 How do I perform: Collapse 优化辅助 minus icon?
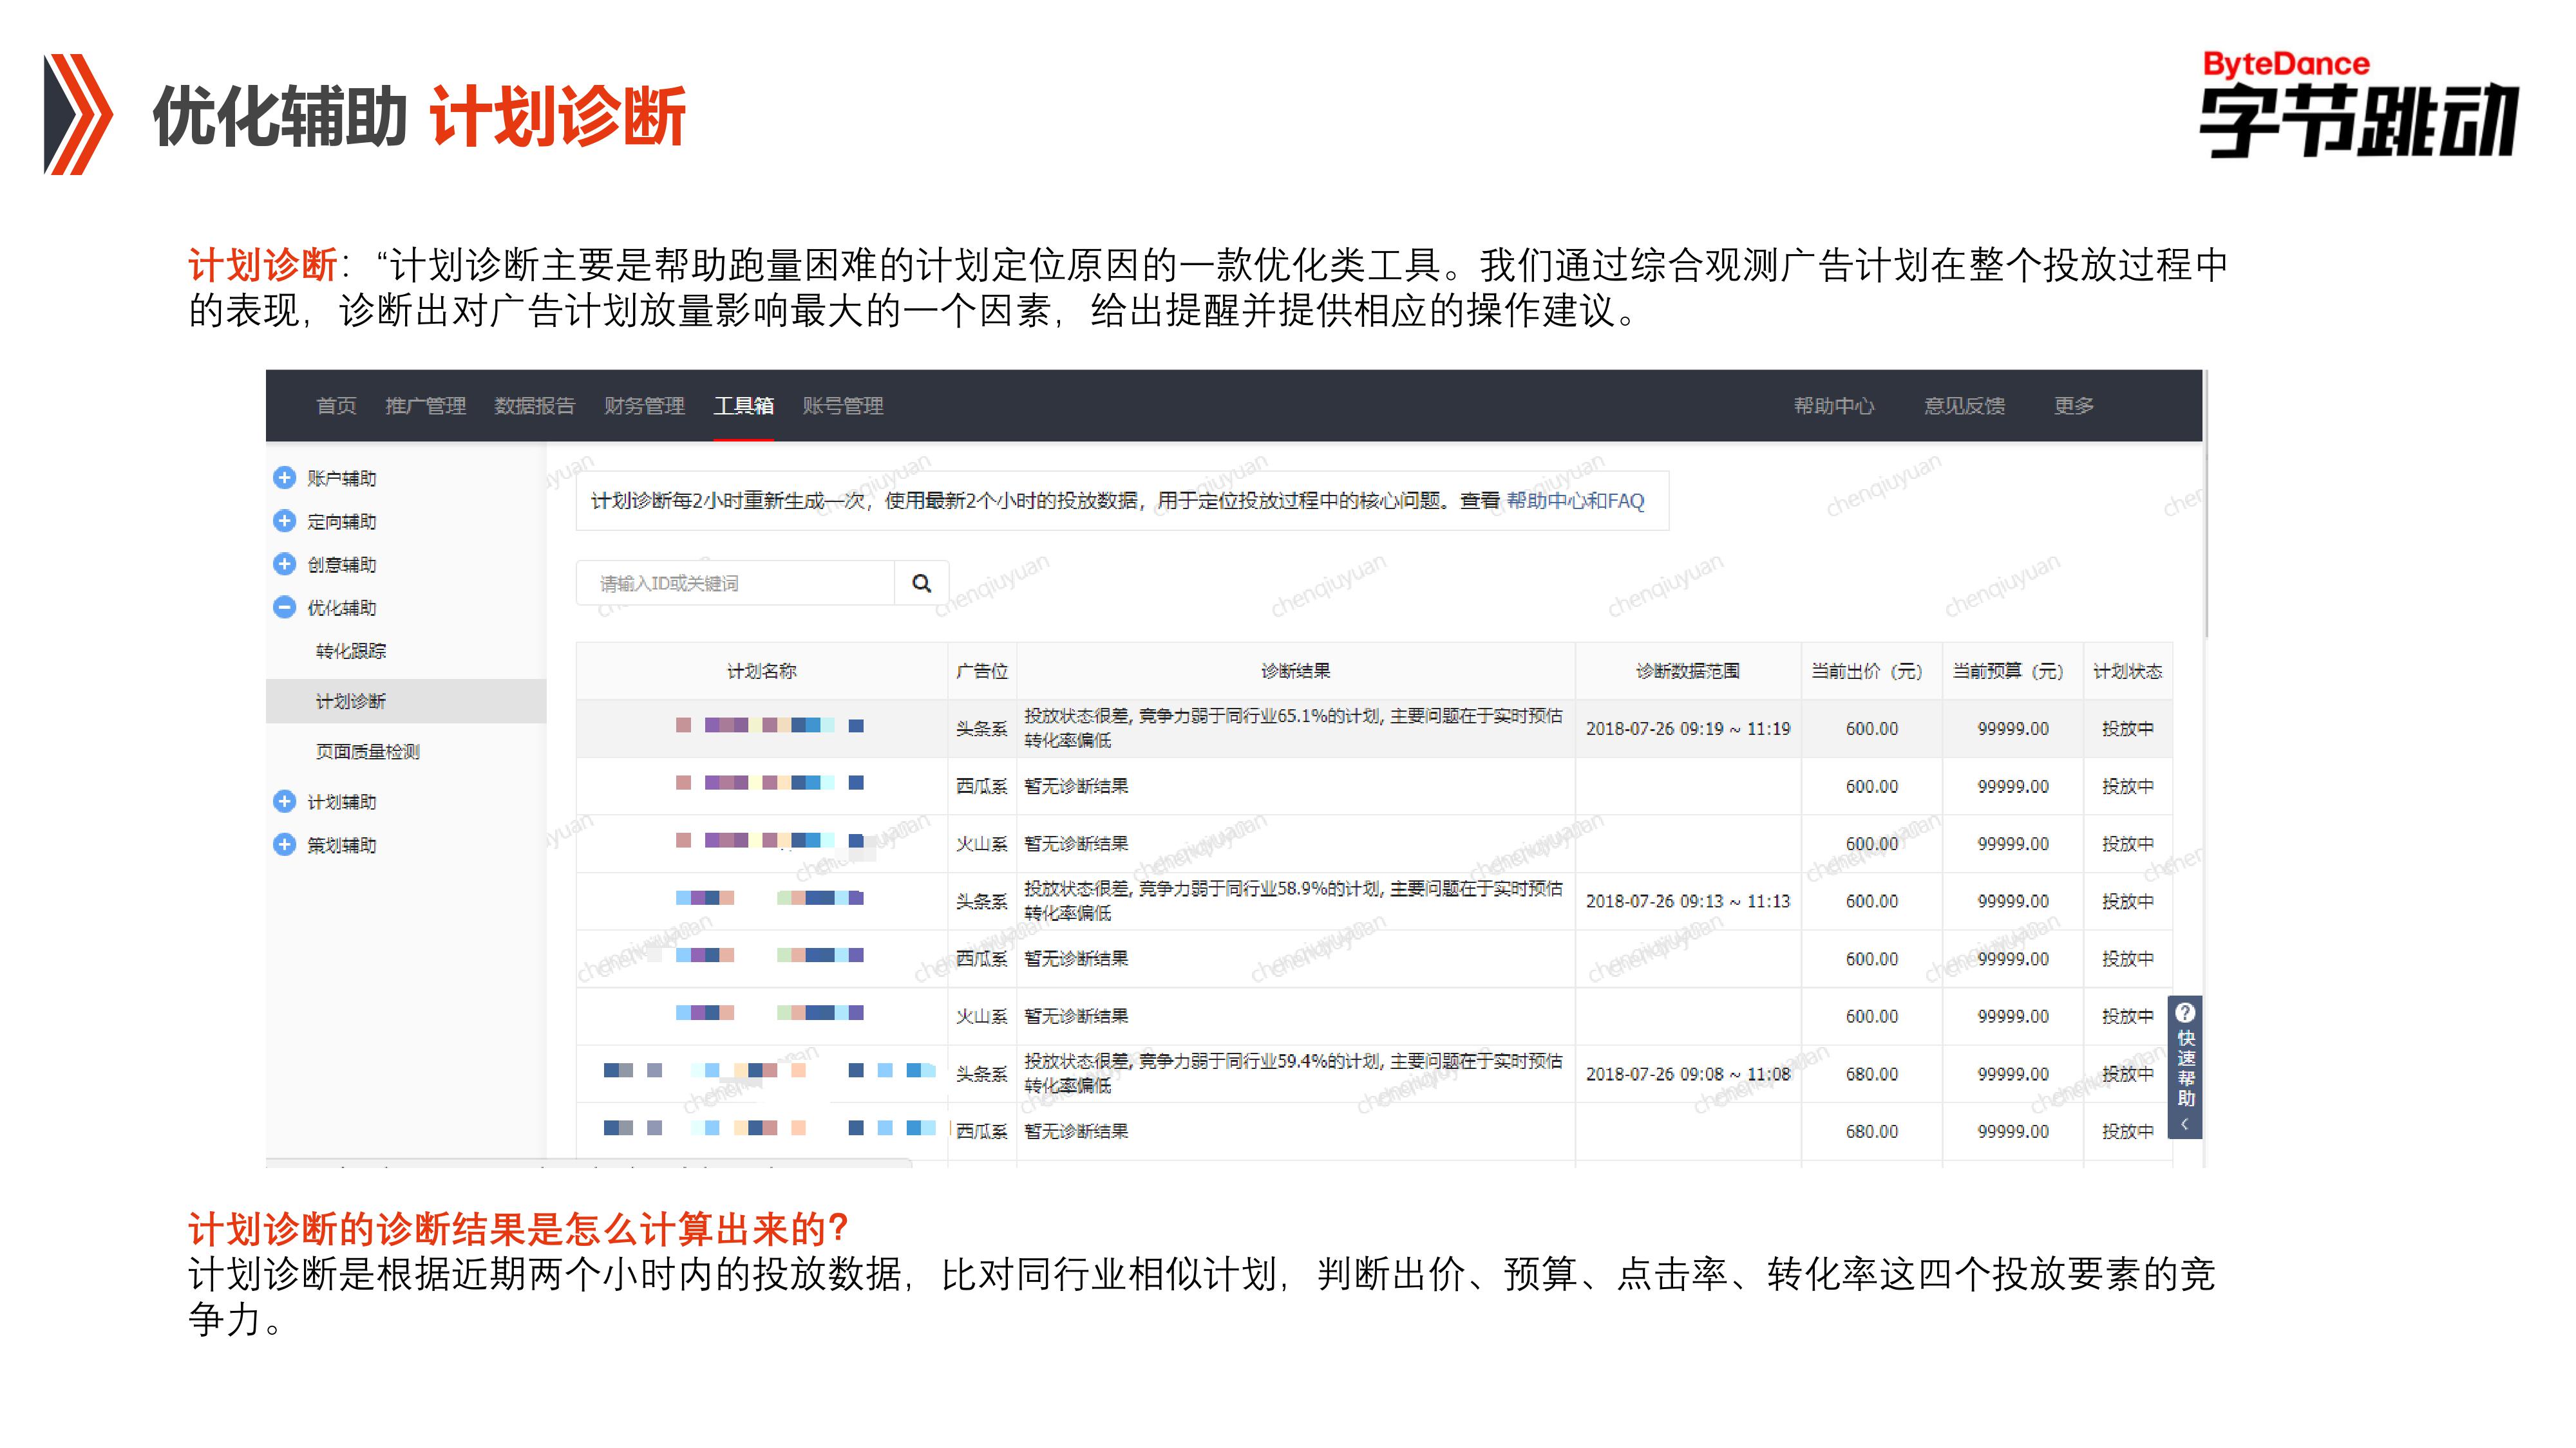pyautogui.click(x=285, y=607)
